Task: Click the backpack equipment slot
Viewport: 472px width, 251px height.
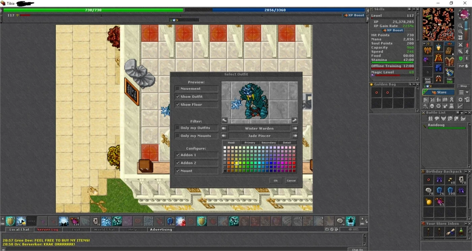Action: tap(449, 51)
